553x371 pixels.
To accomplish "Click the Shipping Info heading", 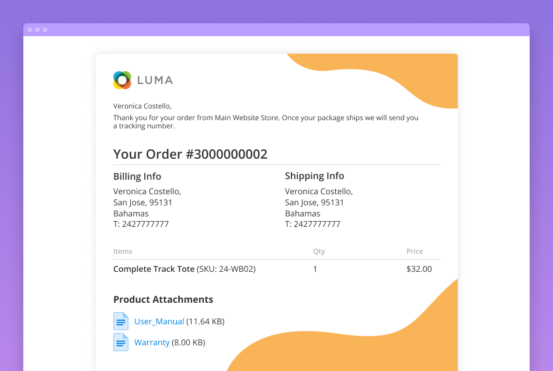I will (x=314, y=176).
